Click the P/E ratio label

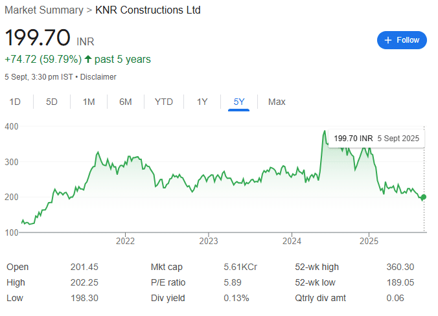168,282
